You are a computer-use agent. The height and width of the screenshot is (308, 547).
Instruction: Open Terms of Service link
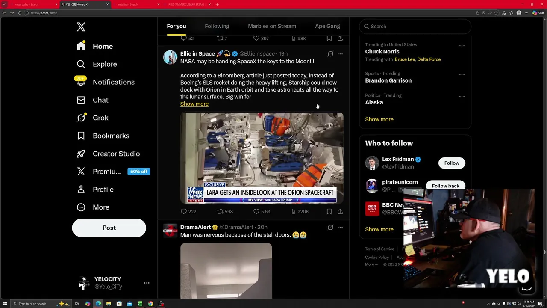pyautogui.click(x=379, y=249)
